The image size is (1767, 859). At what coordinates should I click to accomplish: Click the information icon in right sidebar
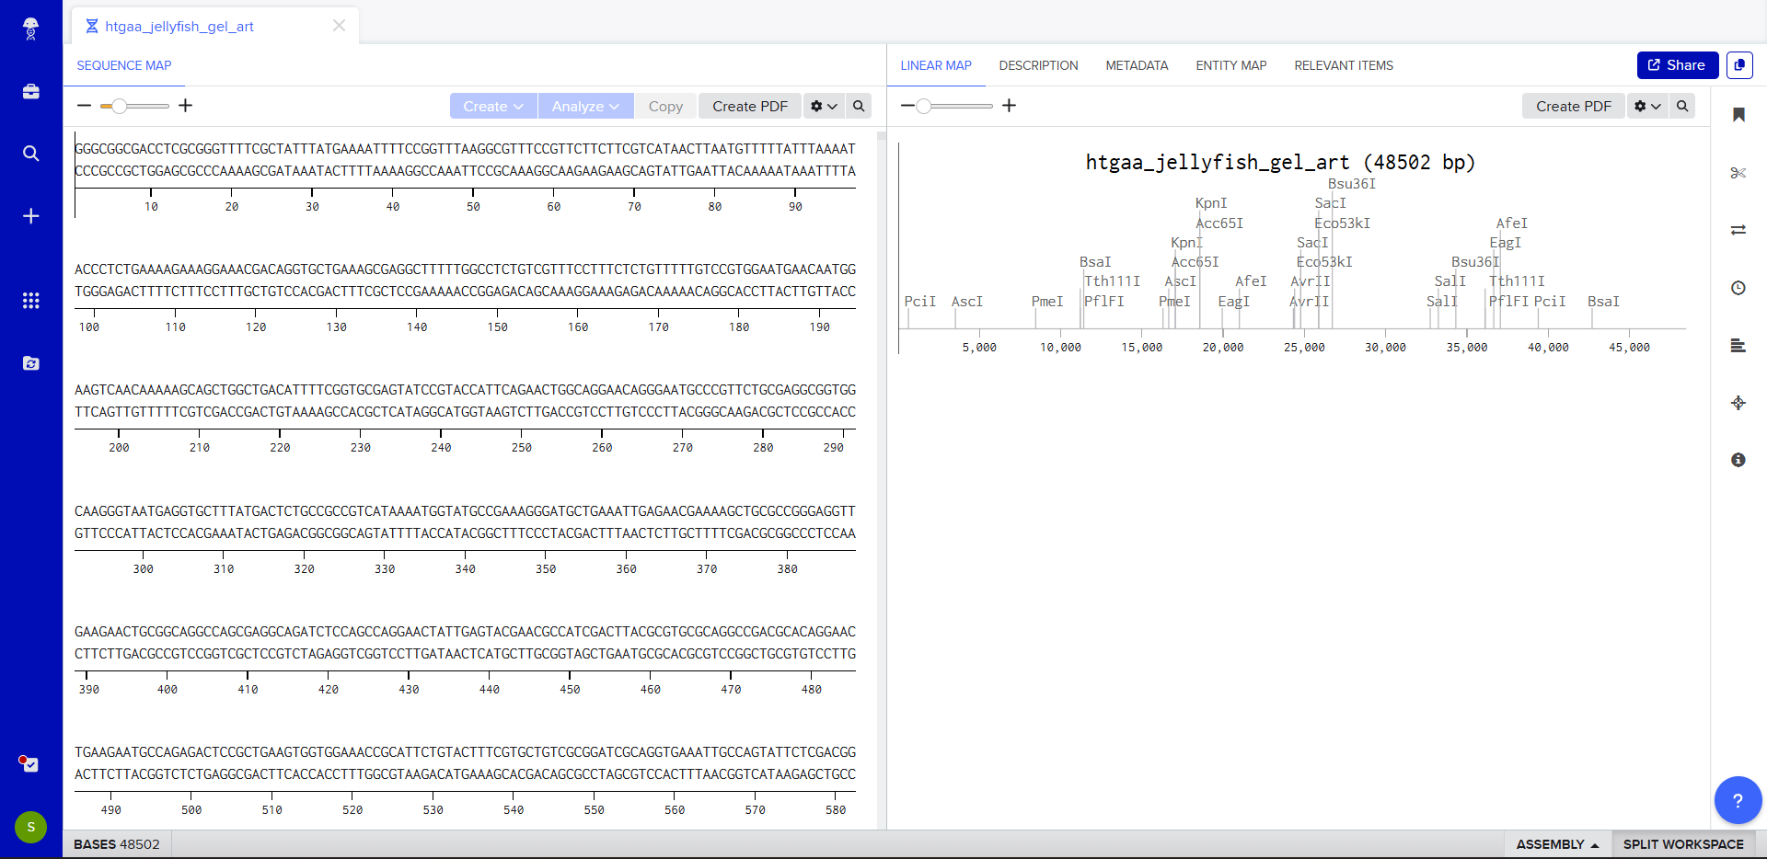1738,460
